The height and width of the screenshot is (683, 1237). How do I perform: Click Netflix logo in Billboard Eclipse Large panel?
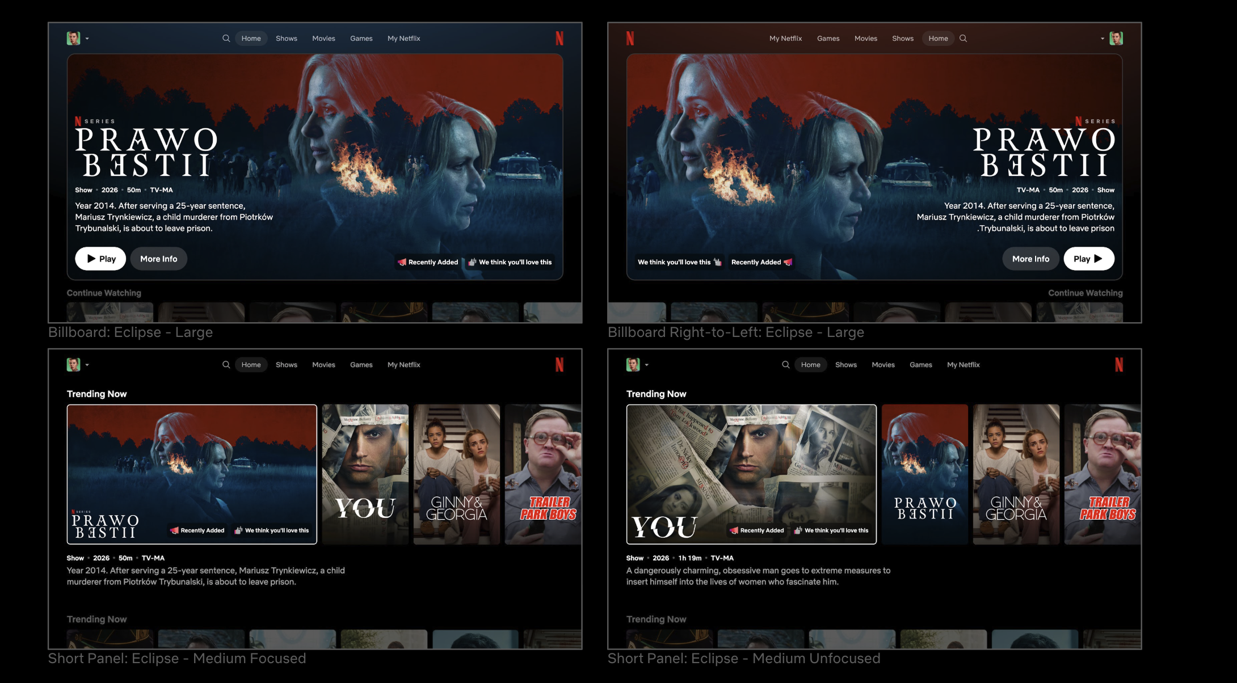pyautogui.click(x=559, y=39)
